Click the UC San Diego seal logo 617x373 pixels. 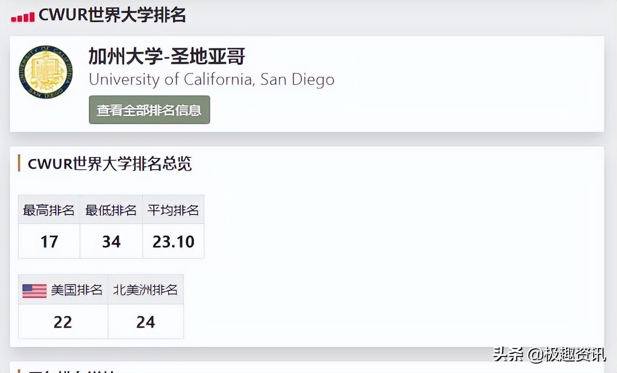pos(46,72)
